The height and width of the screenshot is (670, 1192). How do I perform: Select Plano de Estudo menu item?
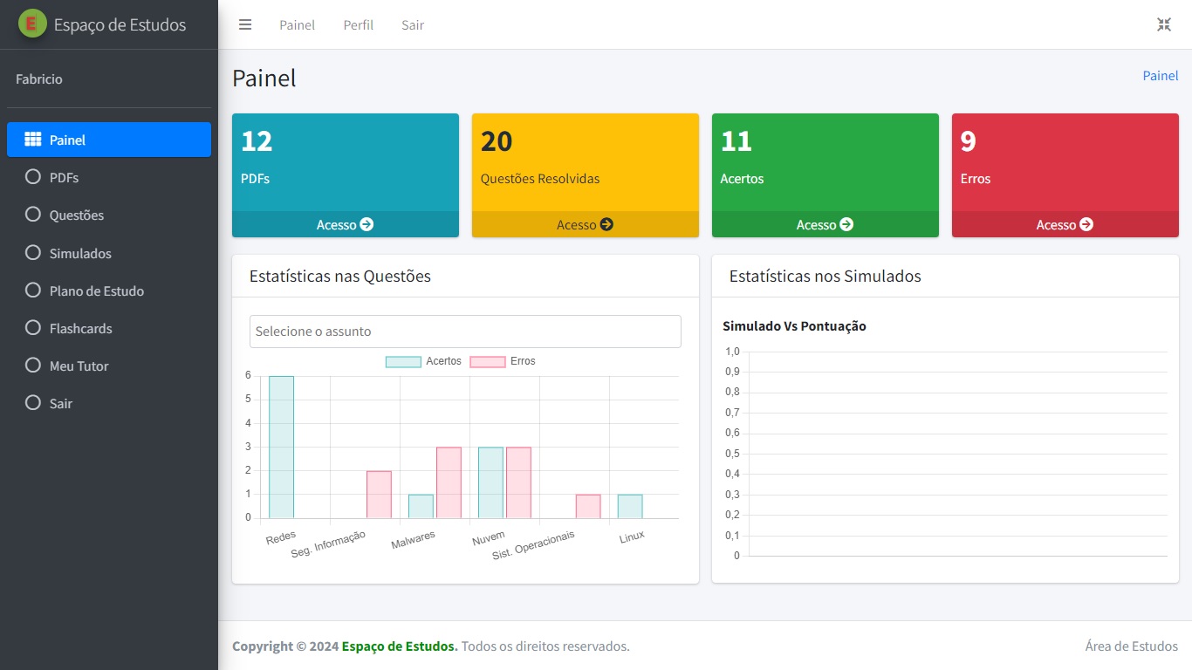96,291
